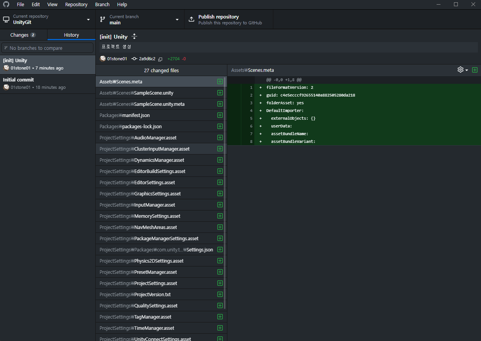The image size is (481, 341).
Task: Click added icon beside EditorSettings.asset
Action: (x=220, y=182)
